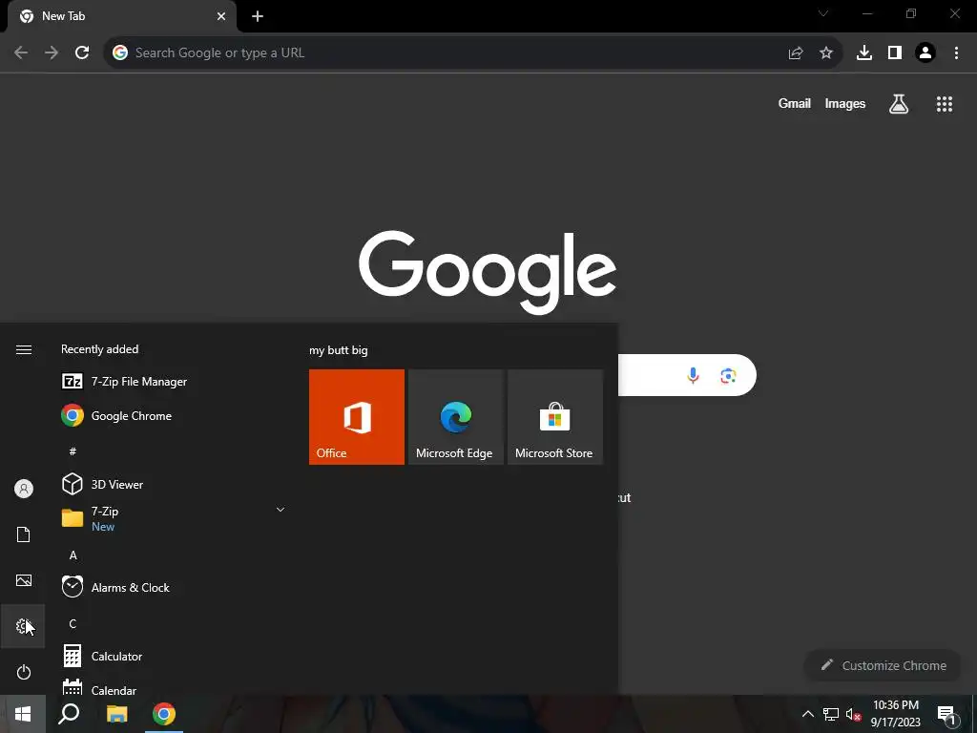Open the Office tile
977x733 pixels.
(357, 417)
